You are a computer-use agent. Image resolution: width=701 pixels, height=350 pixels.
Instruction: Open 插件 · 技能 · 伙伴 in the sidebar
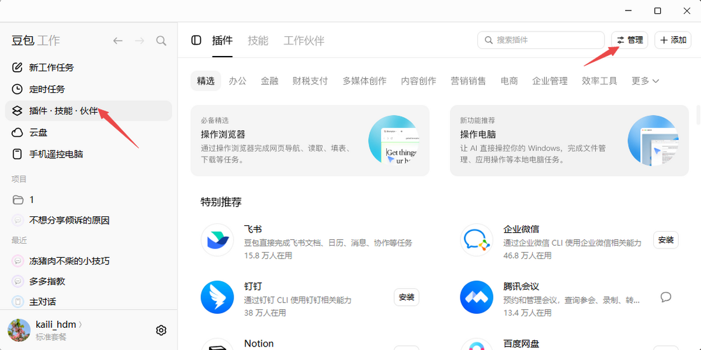pyautogui.click(x=89, y=111)
